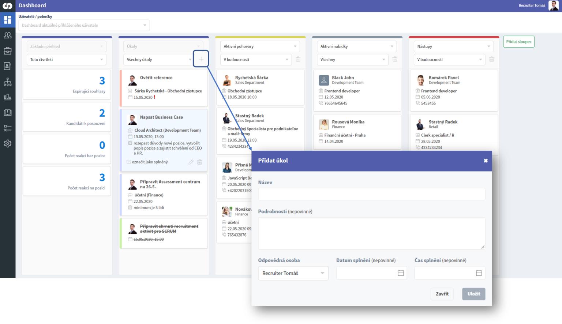The height and width of the screenshot is (324, 562).
Task: Click the pencil to edit the Napsat Business Case task
Action: 191,162
